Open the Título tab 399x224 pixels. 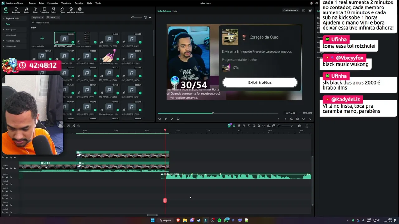click(35, 10)
